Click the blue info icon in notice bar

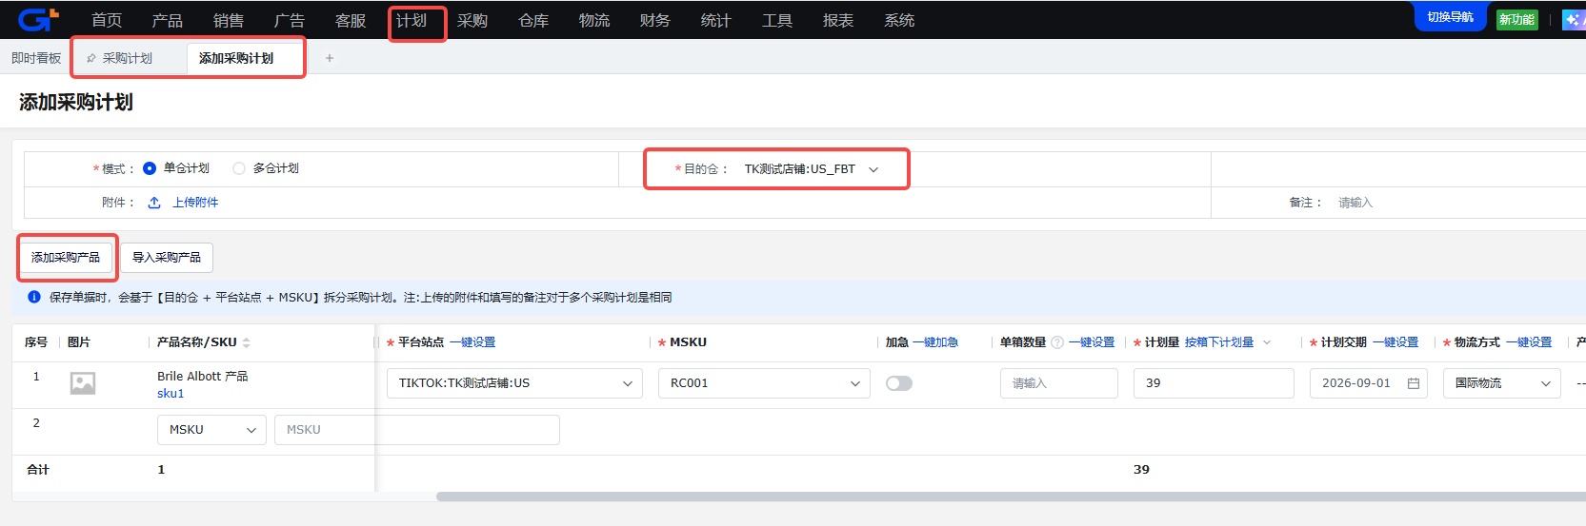[34, 297]
